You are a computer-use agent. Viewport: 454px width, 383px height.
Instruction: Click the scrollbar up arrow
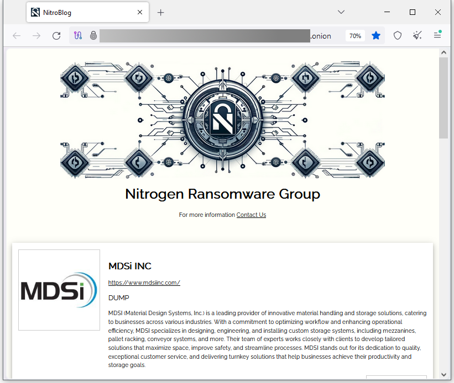click(x=443, y=52)
